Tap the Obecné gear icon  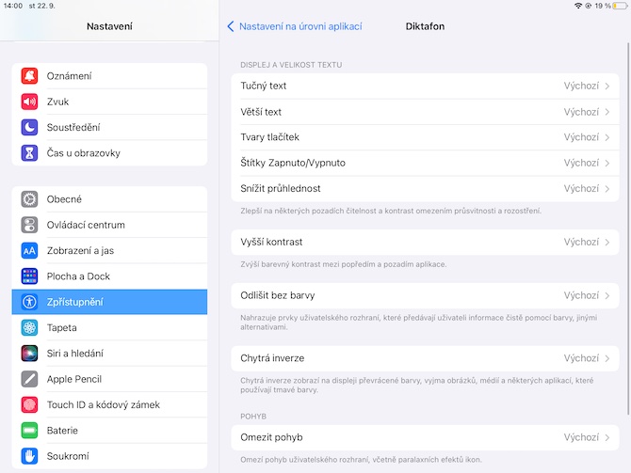29,199
